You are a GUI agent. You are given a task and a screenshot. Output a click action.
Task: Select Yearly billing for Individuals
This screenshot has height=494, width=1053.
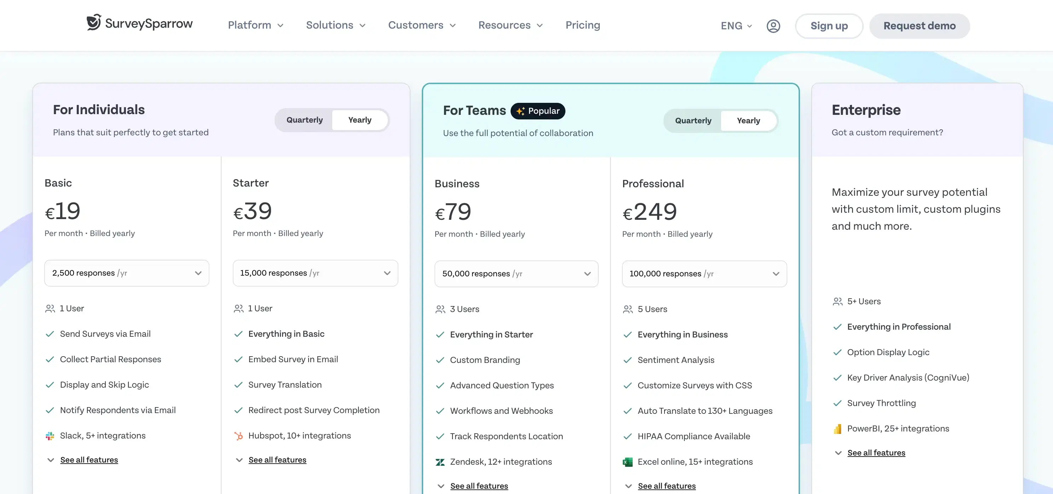360,120
